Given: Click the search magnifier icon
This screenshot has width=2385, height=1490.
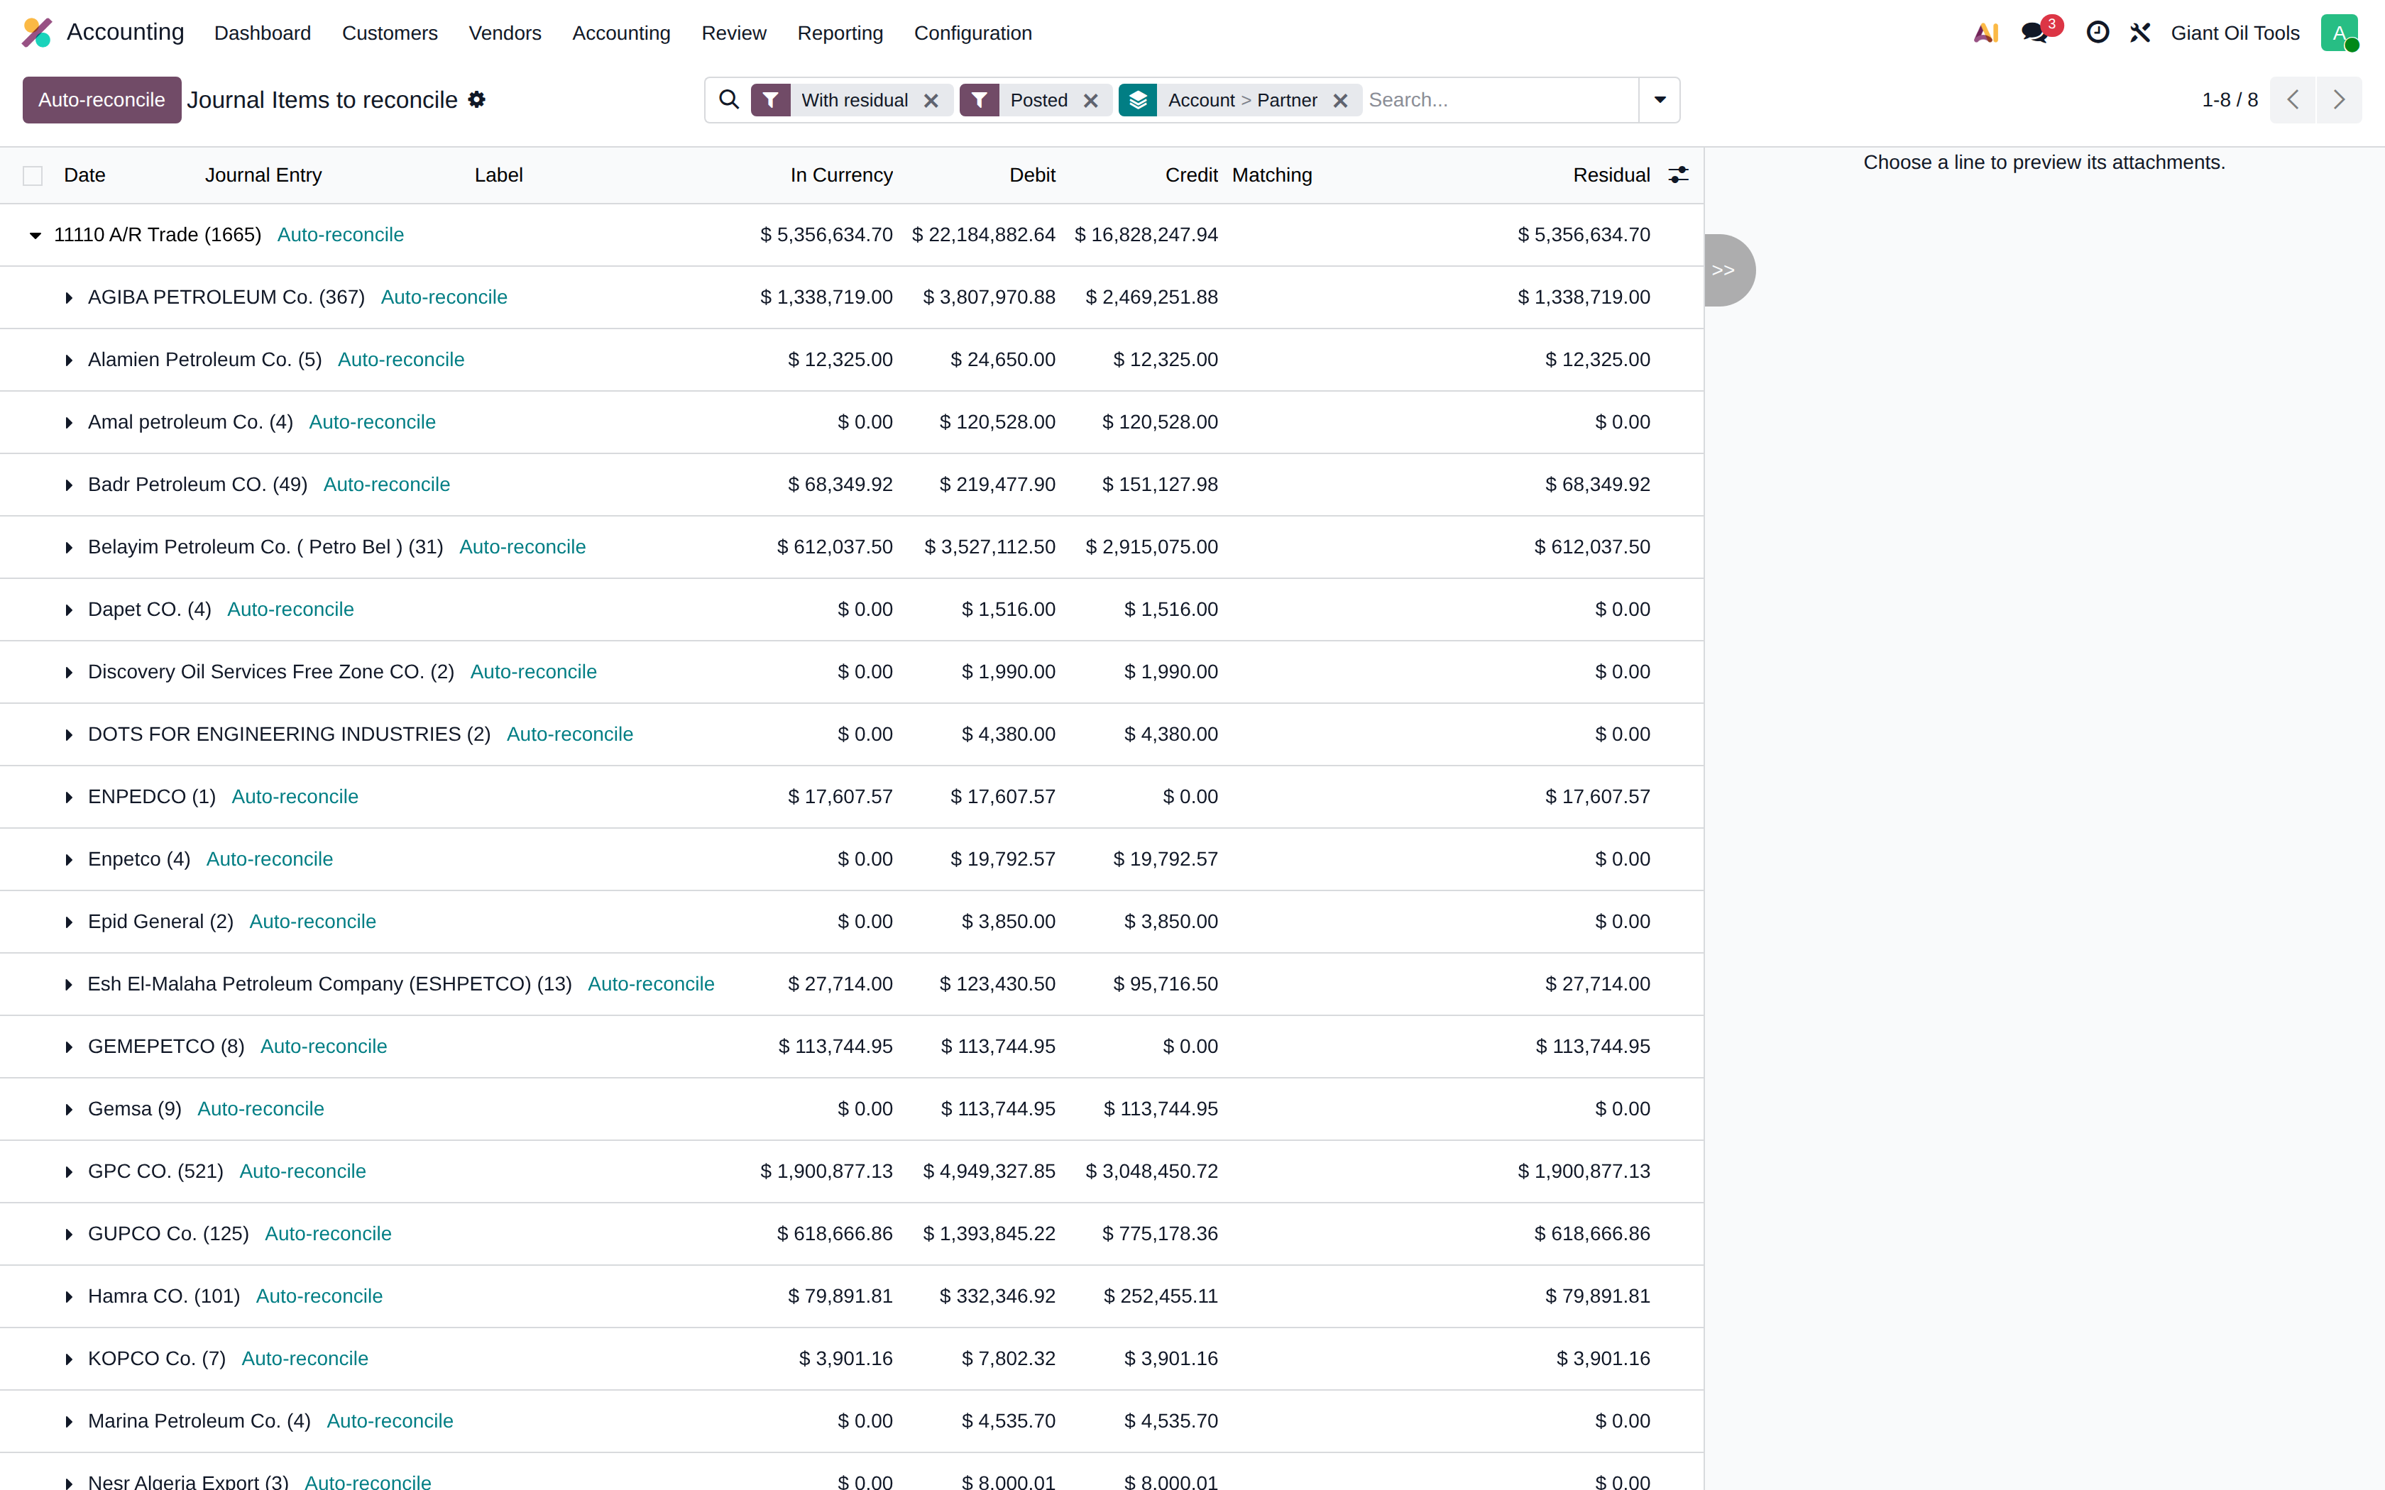Looking at the screenshot, I should pyautogui.click(x=728, y=99).
